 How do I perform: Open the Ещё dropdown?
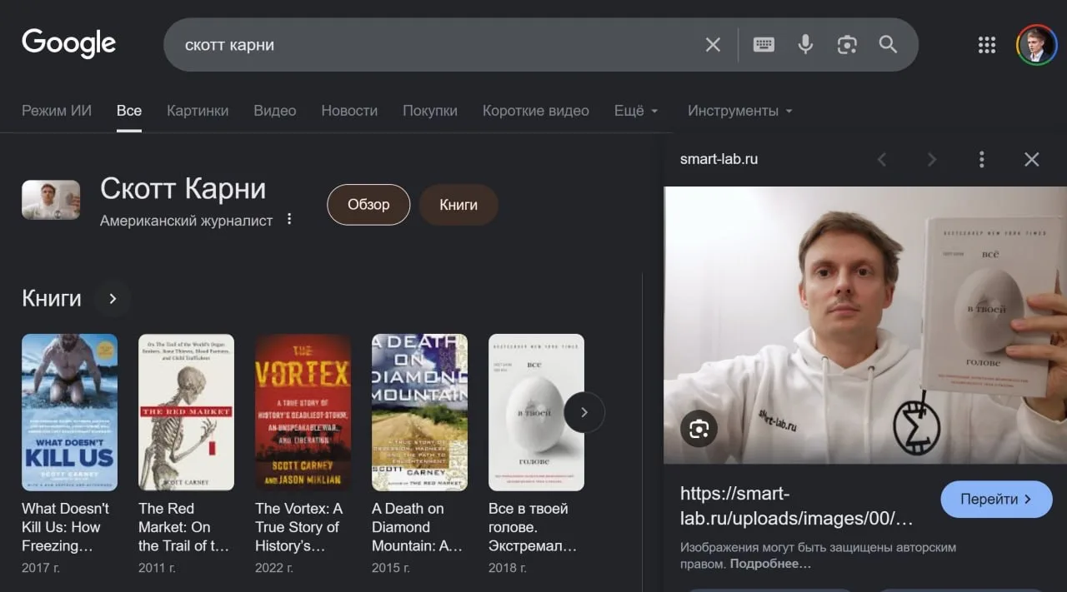[x=636, y=111]
